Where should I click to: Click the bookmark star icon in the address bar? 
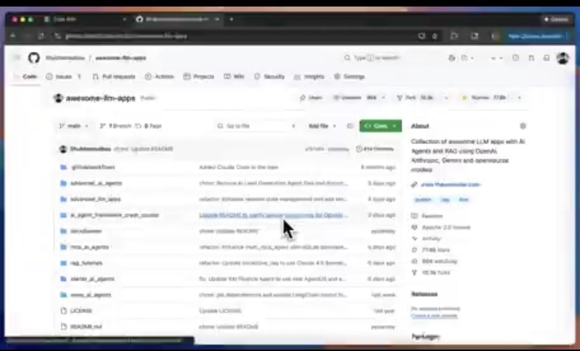click(x=435, y=36)
